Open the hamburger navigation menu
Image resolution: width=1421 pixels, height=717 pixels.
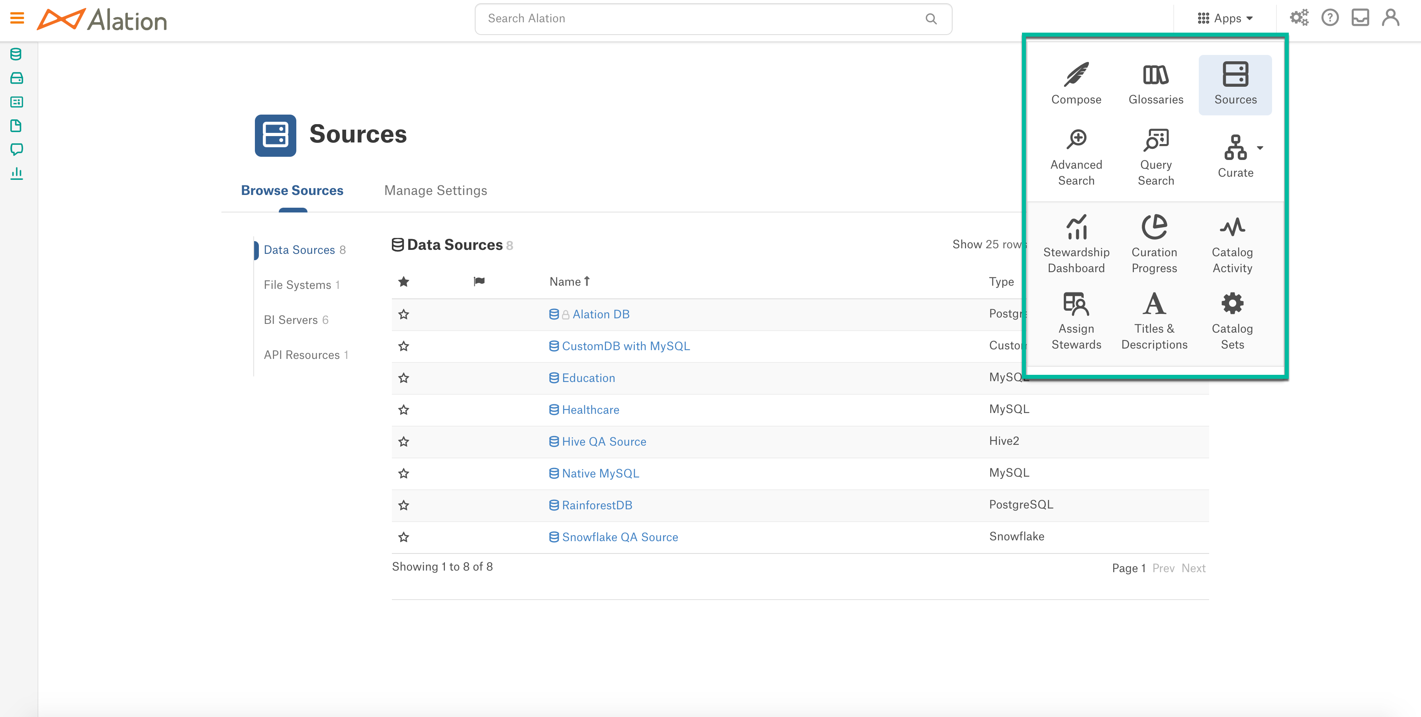tap(17, 18)
